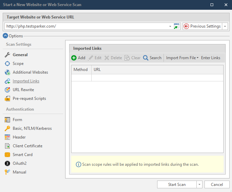Image resolution: width=232 pixels, height=192 pixels.
Task: Select OAuth2 authentication
Action: pos(19,163)
